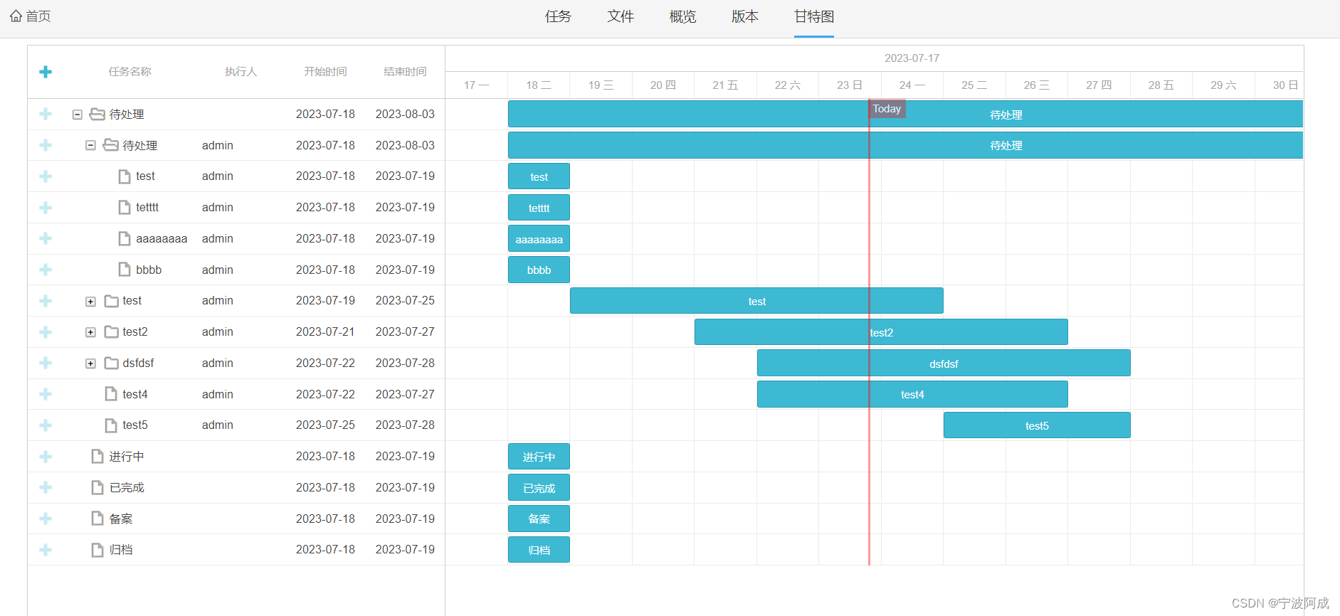
Task: Click the file icon of 备案
Action: click(x=97, y=519)
